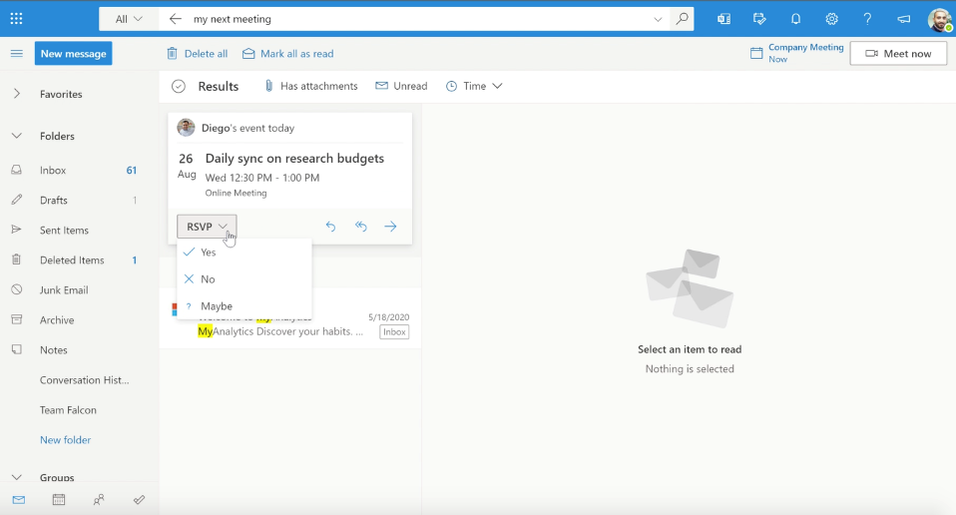The height and width of the screenshot is (515, 956).
Task: Click New message button
Action: [73, 54]
